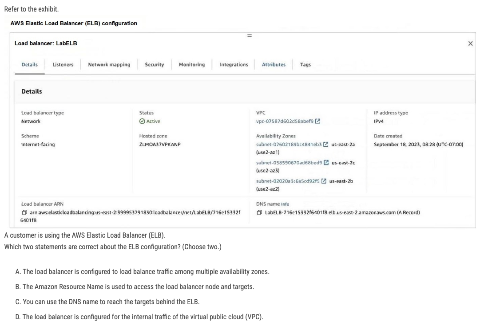This screenshot has width=480, height=325.
Task: Close the LabELB load balancer panel
Action: (x=470, y=43)
